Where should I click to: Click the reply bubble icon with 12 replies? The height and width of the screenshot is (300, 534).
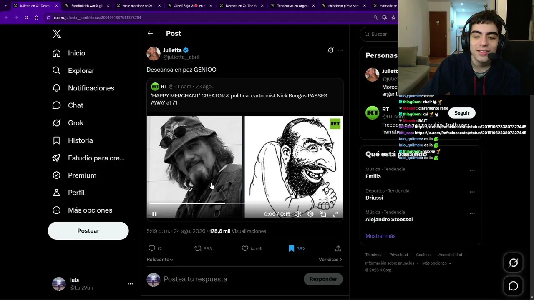click(x=152, y=248)
